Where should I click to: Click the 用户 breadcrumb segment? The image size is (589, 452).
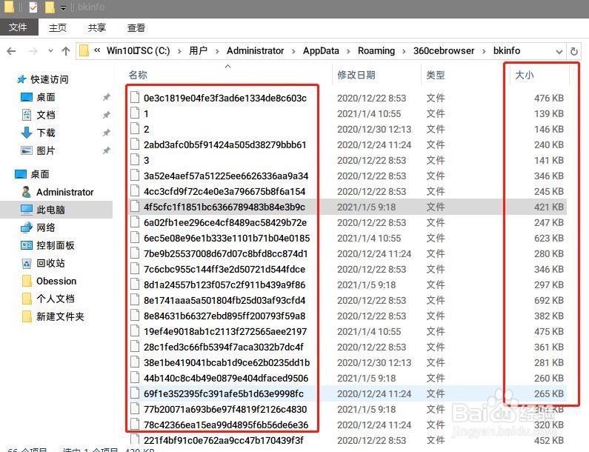click(x=199, y=50)
